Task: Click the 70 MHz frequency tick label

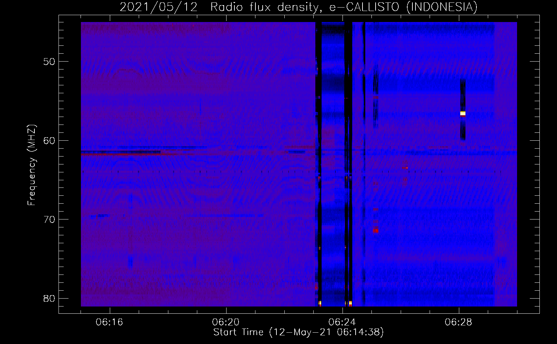Action: (49, 219)
